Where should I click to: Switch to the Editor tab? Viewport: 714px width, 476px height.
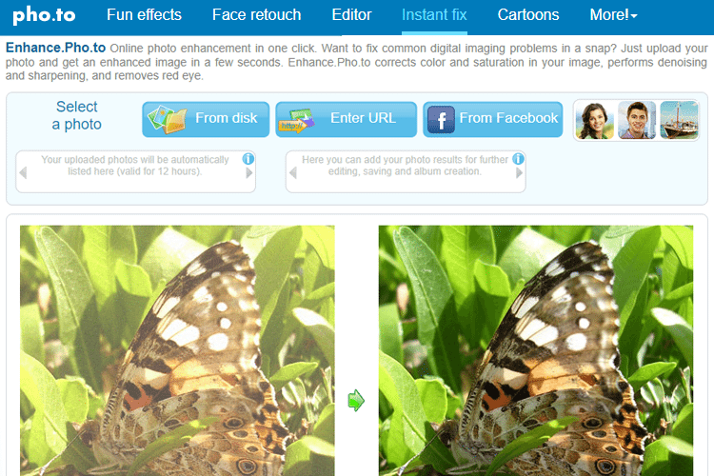point(351,15)
